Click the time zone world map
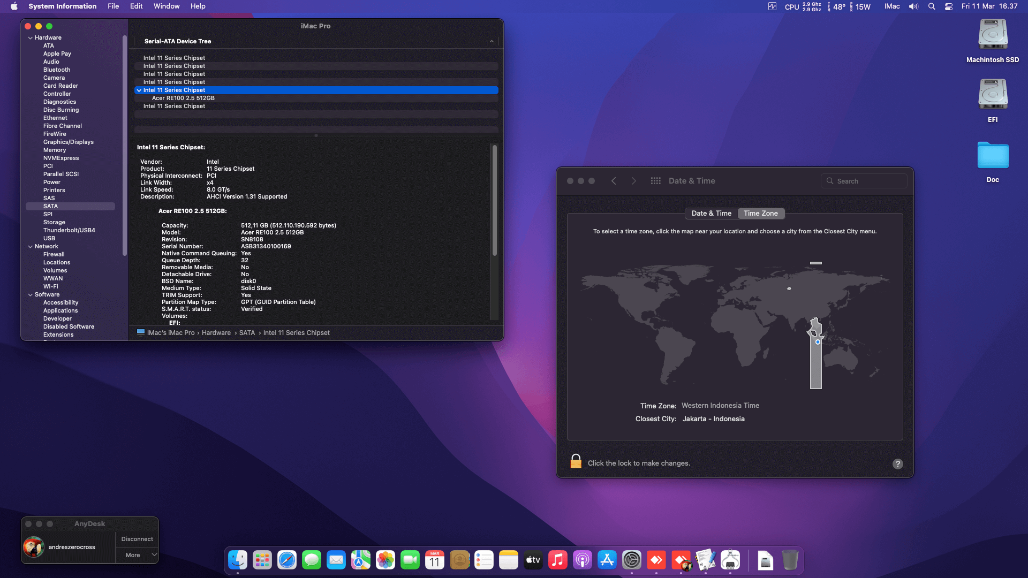The width and height of the screenshot is (1028, 578). (x=735, y=325)
